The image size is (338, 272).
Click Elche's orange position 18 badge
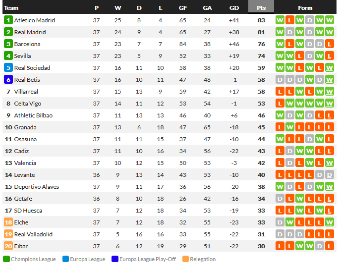pos(8,222)
